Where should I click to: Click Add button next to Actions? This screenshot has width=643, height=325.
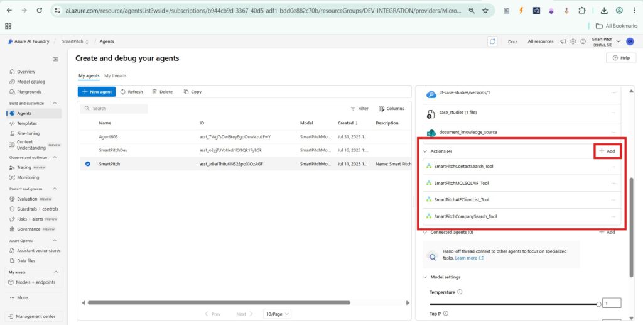(607, 151)
